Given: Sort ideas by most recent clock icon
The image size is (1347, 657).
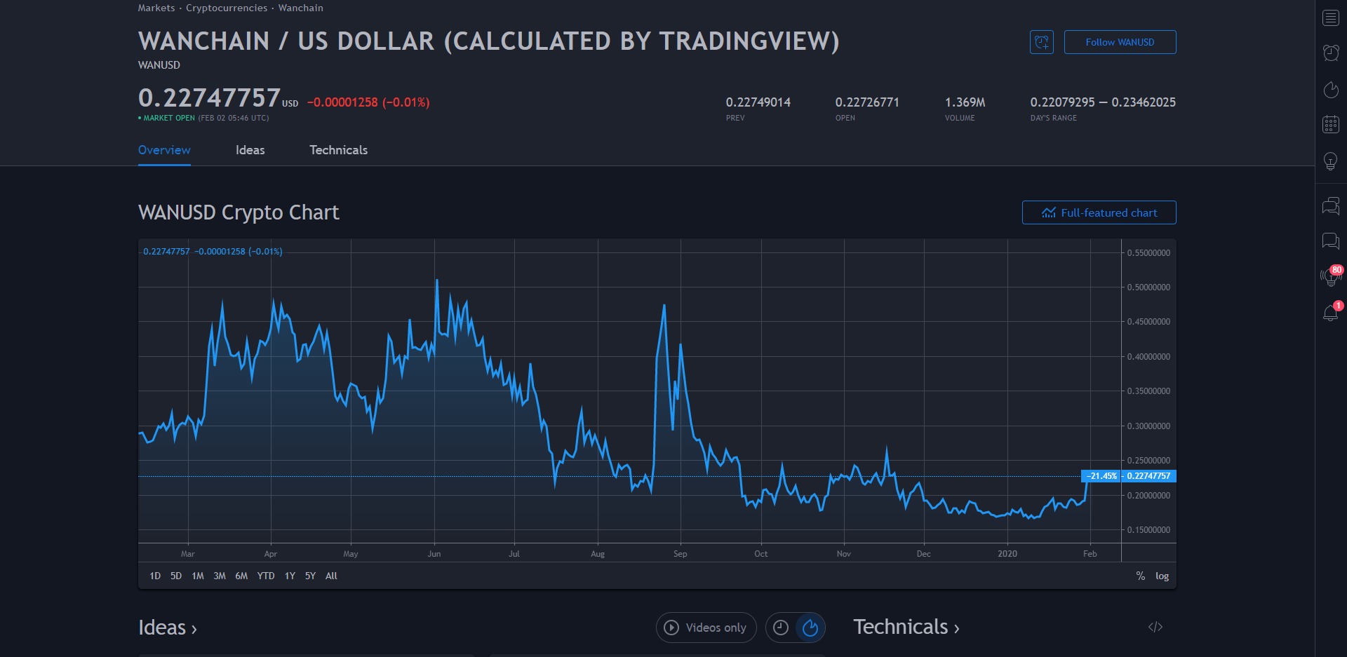Looking at the screenshot, I should coord(781,628).
